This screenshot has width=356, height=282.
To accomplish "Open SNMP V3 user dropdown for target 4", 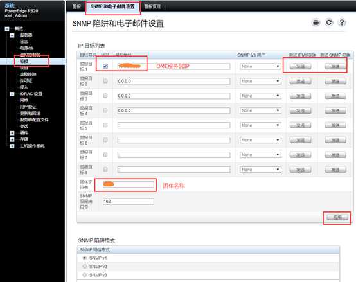I will pyautogui.click(x=260, y=110).
